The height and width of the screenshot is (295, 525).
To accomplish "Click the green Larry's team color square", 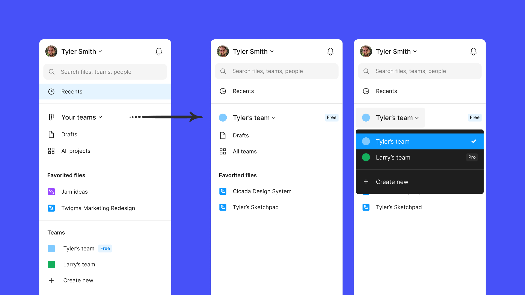I will (51, 264).
